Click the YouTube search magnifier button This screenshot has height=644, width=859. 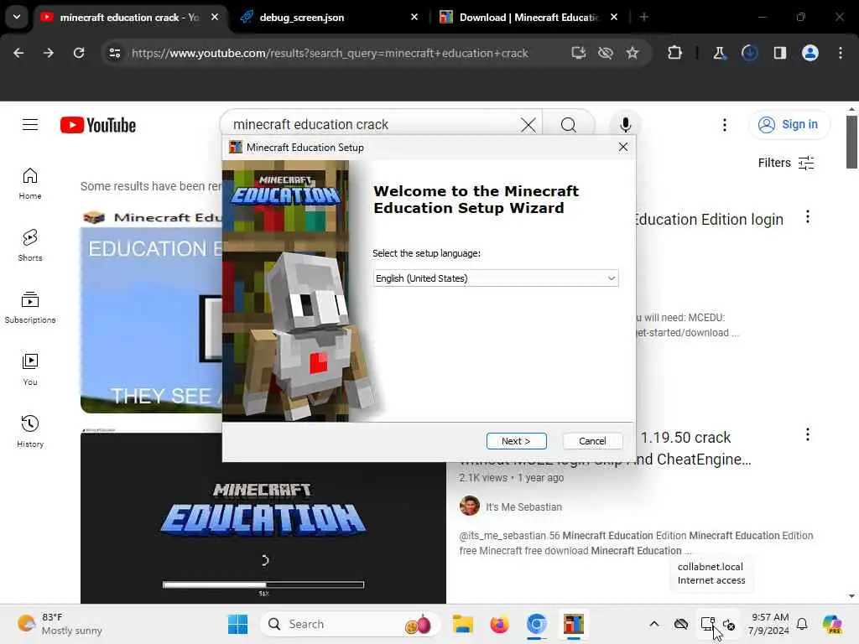tap(568, 124)
